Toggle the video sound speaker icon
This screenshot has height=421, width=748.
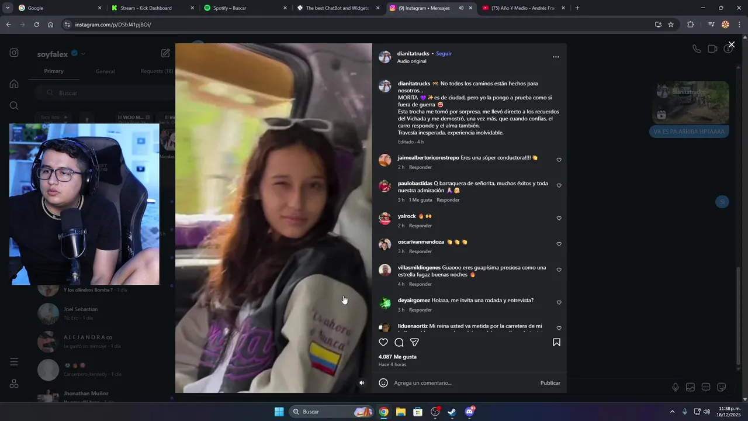pos(362,383)
